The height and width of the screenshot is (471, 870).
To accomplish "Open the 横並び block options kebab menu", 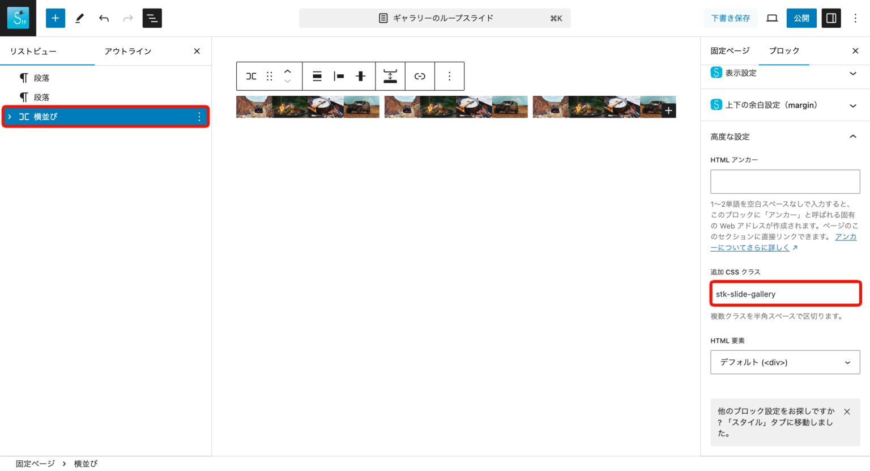I will click(199, 117).
